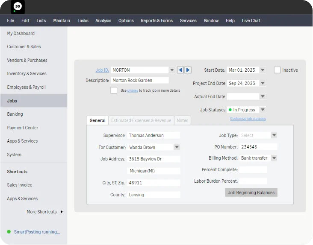Open the For Customer dropdown
The image size is (313, 245).
click(x=177, y=147)
